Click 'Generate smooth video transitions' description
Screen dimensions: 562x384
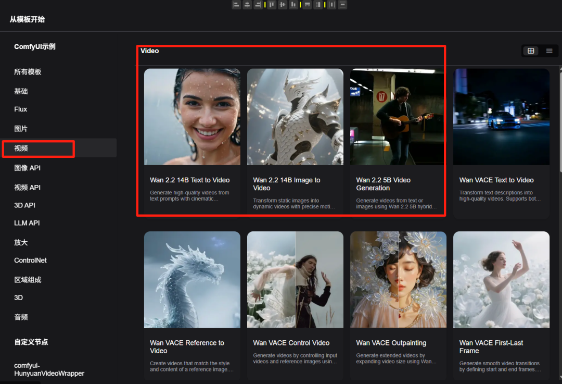pyautogui.click(x=500, y=366)
